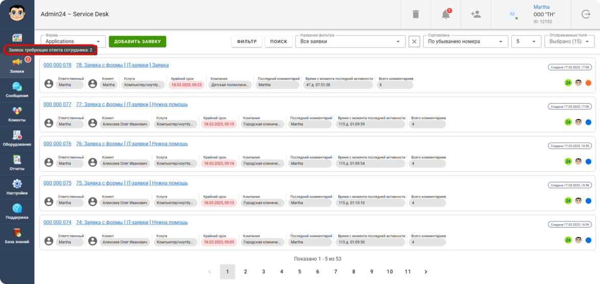
Task: Go to Отчеты in sidebar
Action: coord(17,163)
